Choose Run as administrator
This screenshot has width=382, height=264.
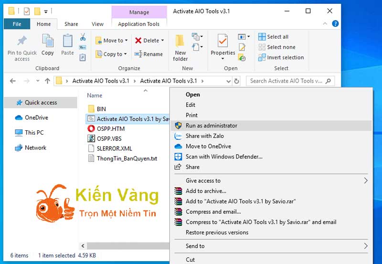pyautogui.click(x=271, y=126)
